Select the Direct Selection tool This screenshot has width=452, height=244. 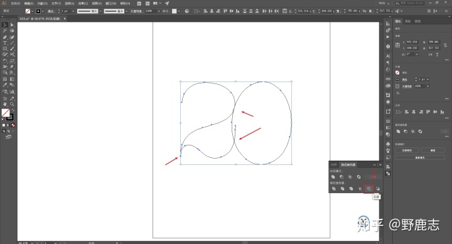pos(12,24)
